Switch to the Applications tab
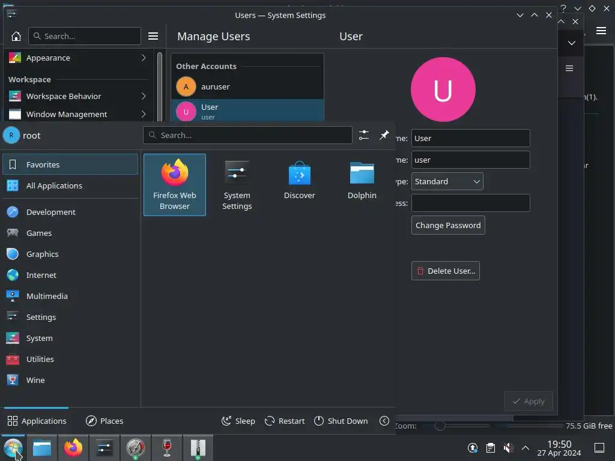The height and width of the screenshot is (461, 615). pyautogui.click(x=37, y=421)
